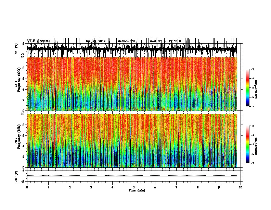Click the x-axis tick label '0'

click(x=27, y=187)
